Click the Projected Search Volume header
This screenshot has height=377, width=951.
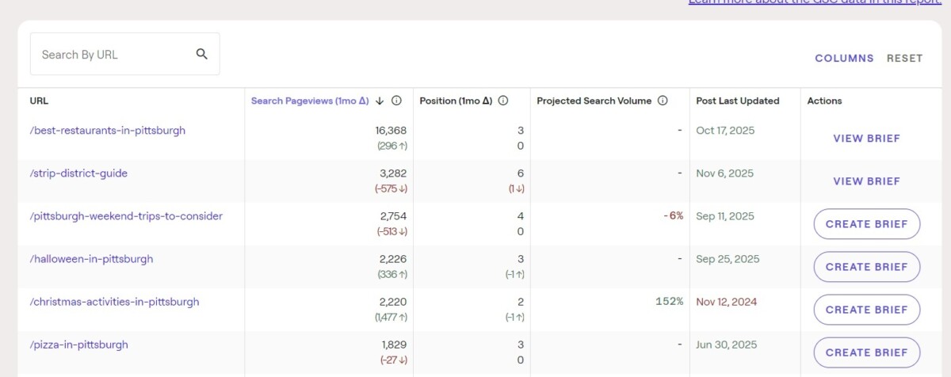[x=594, y=101]
